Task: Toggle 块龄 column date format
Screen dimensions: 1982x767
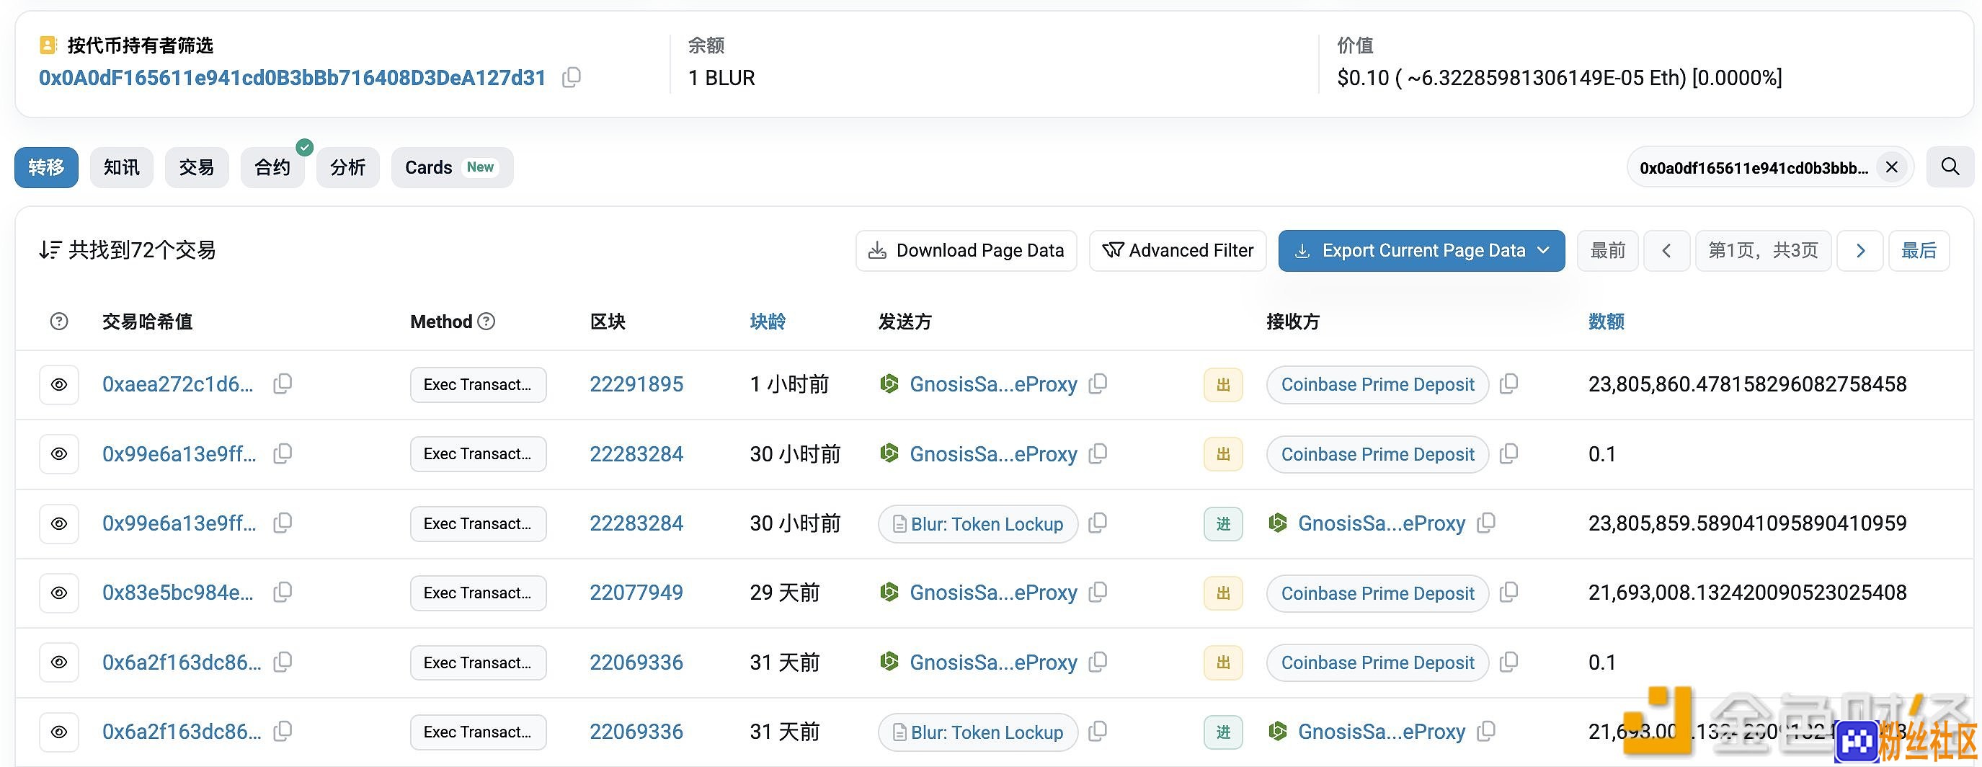Action: click(x=768, y=322)
